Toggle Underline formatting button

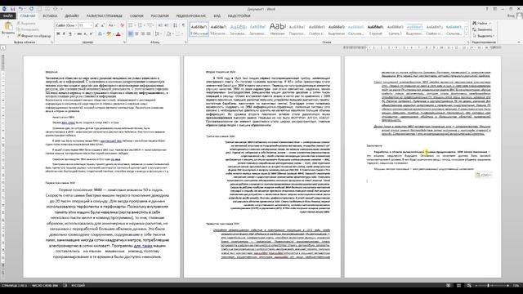click(x=69, y=34)
